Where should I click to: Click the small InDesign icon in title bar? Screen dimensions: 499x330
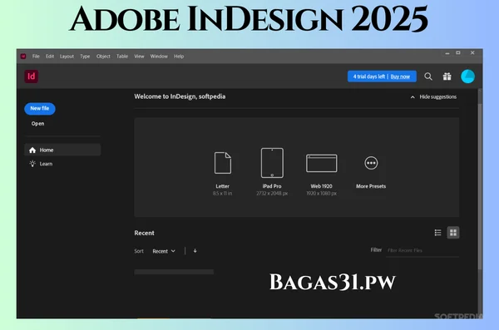(x=23, y=57)
